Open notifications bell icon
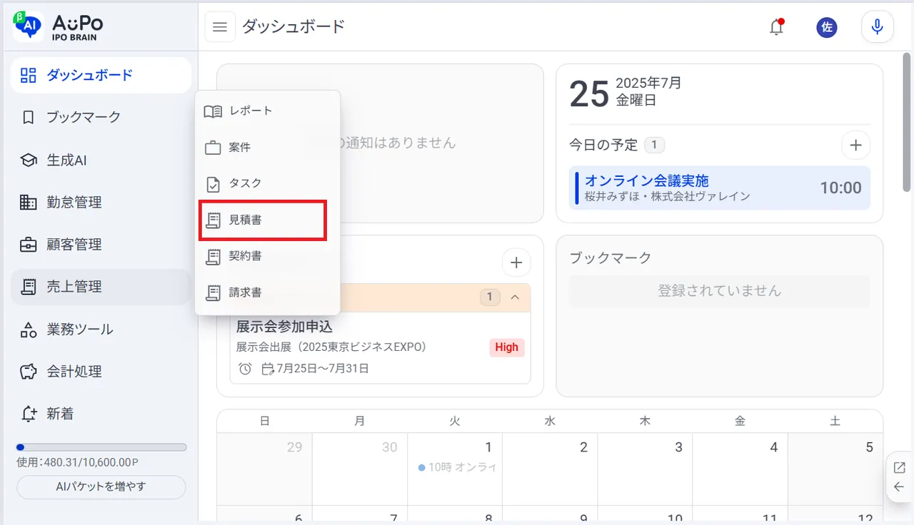The height and width of the screenshot is (525, 914). click(x=776, y=27)
